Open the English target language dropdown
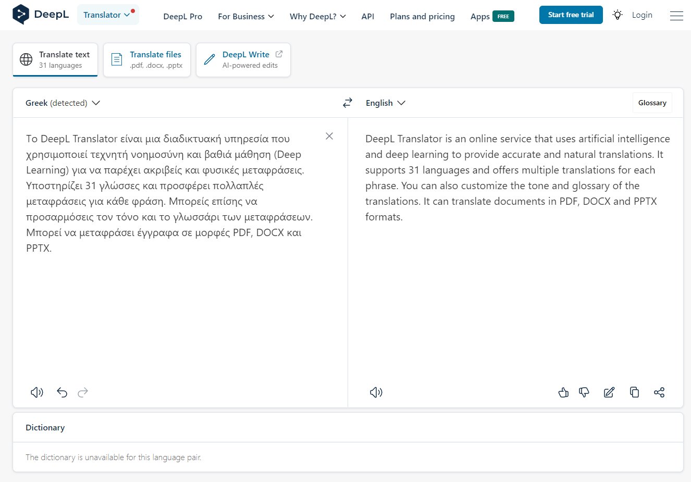 385,103
